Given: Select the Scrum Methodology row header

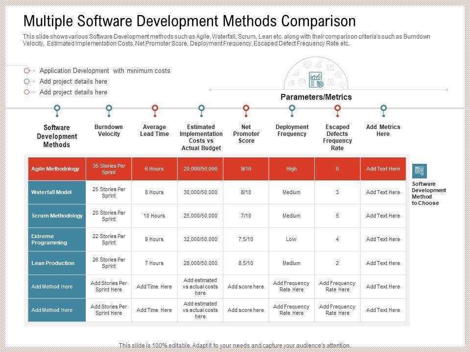Looking at the screenshot, I should click(57, 216).
